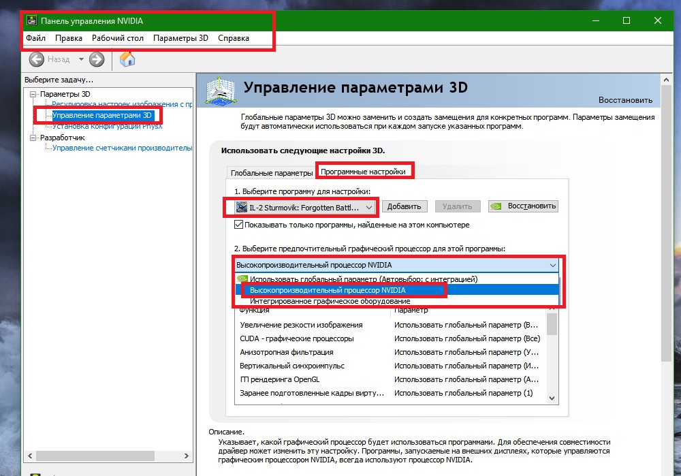Click the Восстановить link in header
The image size is (681, 476).
coord(625,100)
